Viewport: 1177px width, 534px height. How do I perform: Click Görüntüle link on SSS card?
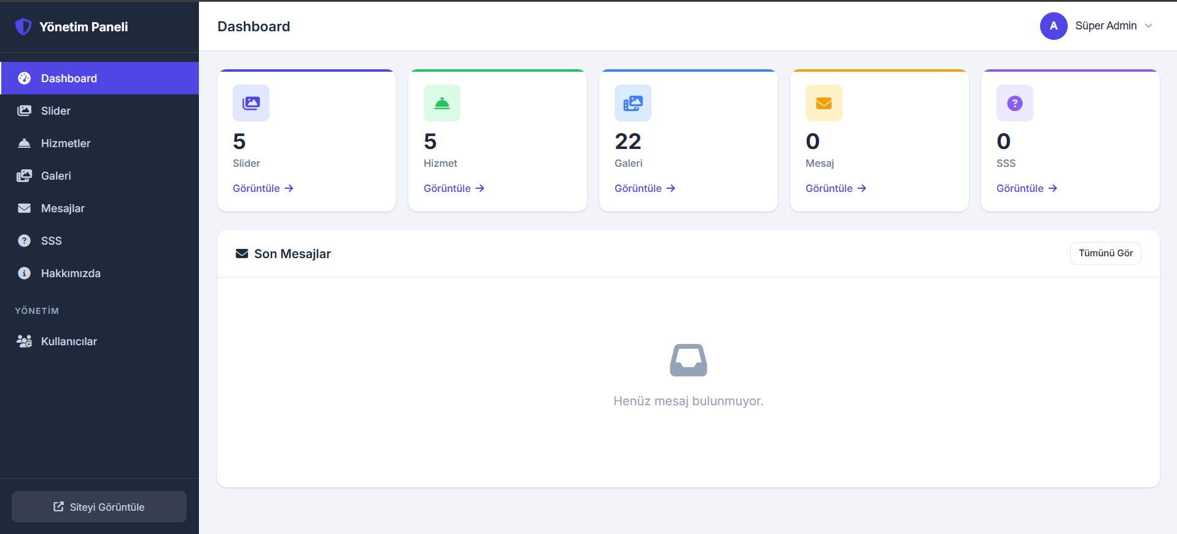click(1027, 188)
